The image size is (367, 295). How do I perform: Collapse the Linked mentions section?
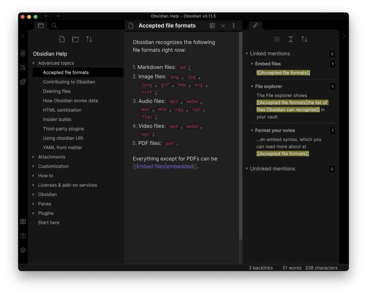pyautogui.click(x=247, y=54)
